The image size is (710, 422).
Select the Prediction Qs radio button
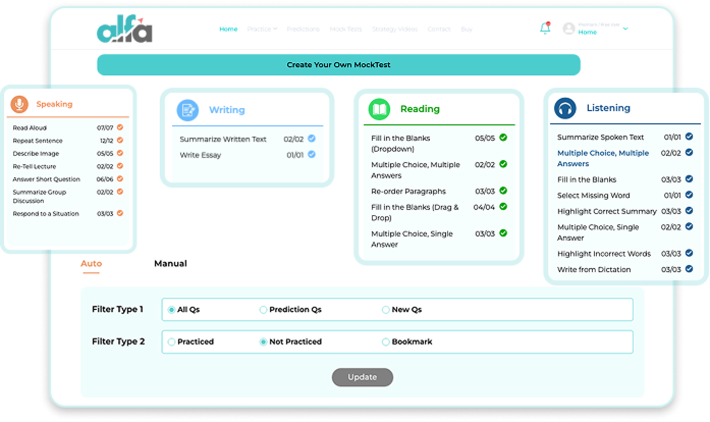tap(263, 309)
